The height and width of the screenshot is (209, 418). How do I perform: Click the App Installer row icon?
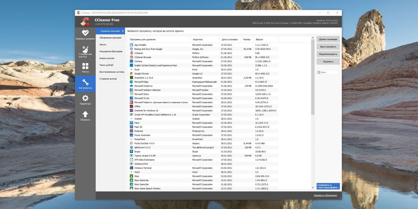tap(131, 45)
